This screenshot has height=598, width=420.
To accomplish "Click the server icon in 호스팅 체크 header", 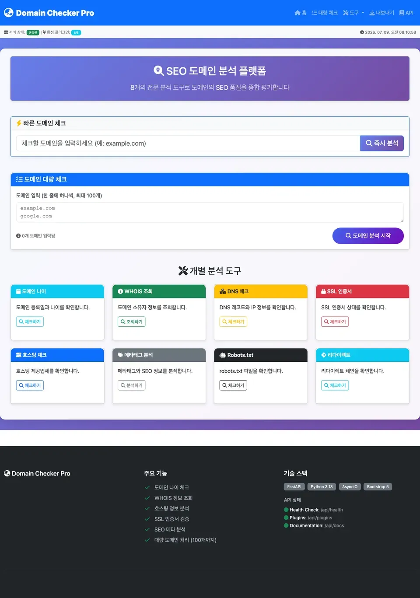I will pos(19,355).
